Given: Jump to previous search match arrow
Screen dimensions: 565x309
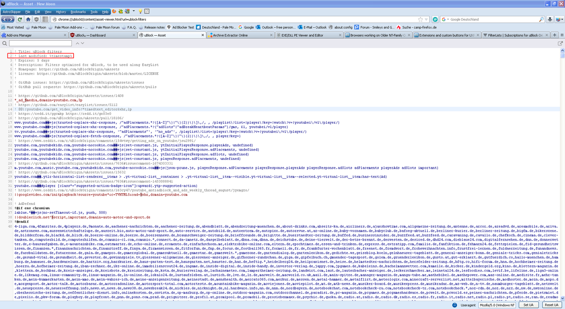Looking at the screenshot, I should pyautogui.click(x=77, y=43).
